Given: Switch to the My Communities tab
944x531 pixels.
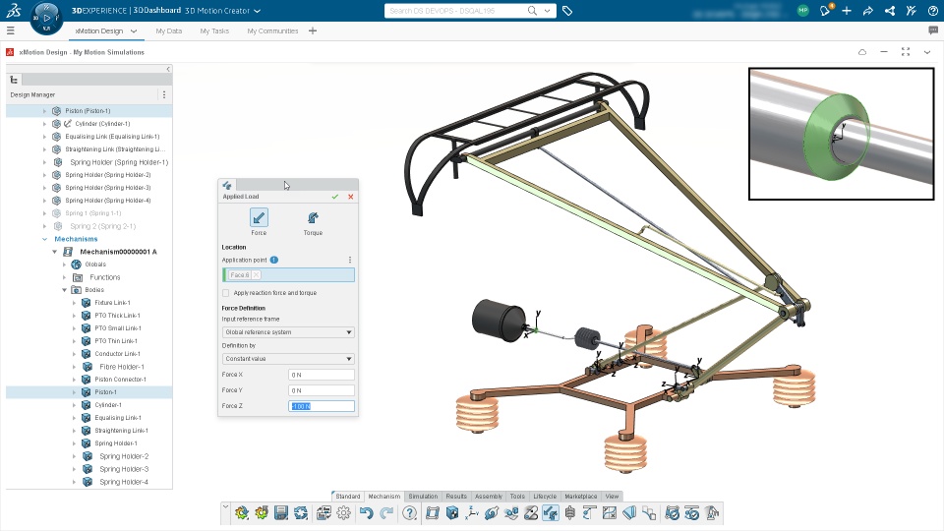Looking at the screenshot, I should tap(272, 30).
